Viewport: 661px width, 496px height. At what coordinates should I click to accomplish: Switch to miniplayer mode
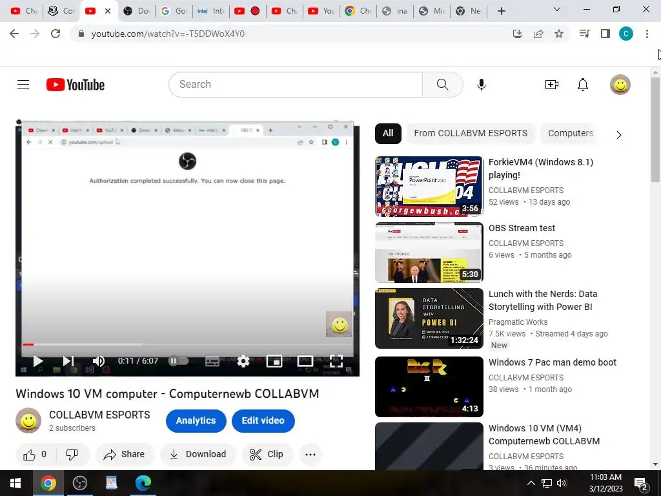coord(274,361)
